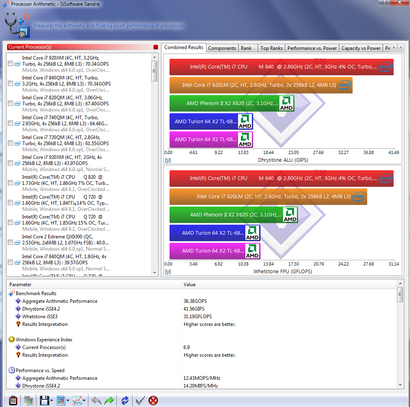Click the red Core i7 M 640 Dhrystone bar
This screenshot has width=410, height=407.
pyautogui.click(x=281, y=67)
